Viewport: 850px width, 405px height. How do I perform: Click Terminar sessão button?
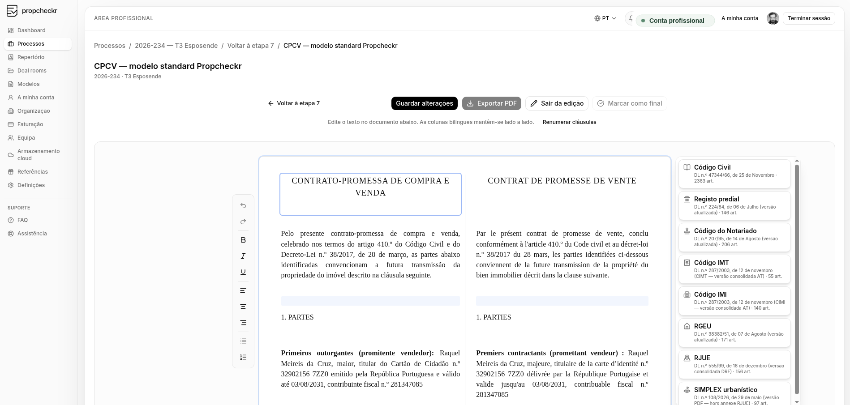click(x=809, y=18)
